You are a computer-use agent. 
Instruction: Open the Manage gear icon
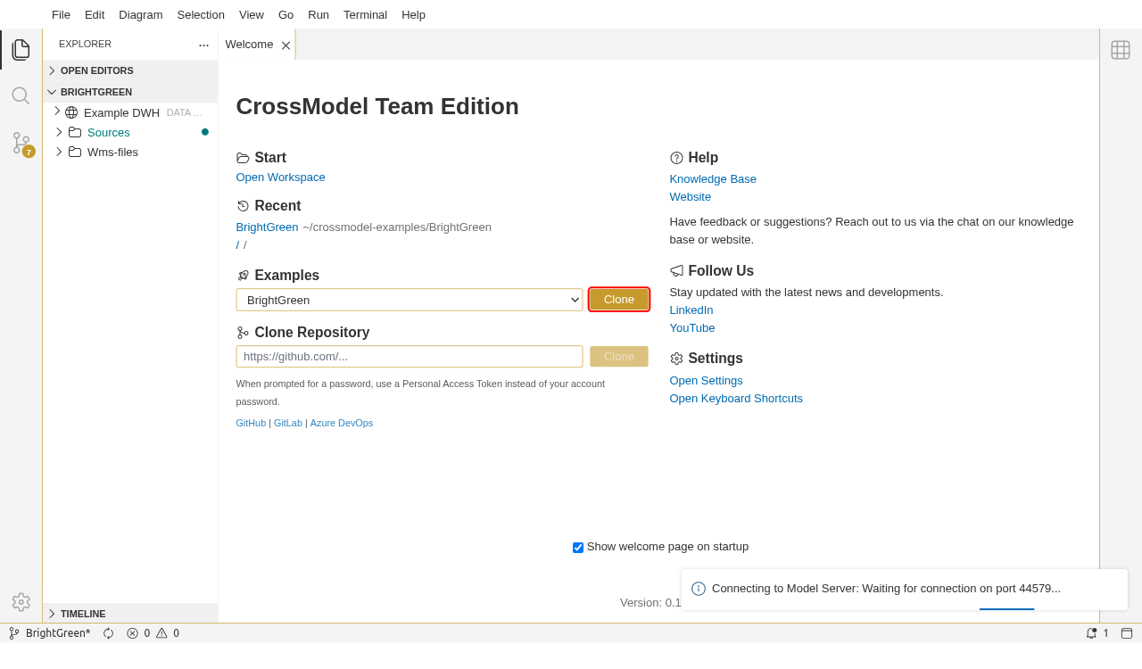[x=21, y=602]
